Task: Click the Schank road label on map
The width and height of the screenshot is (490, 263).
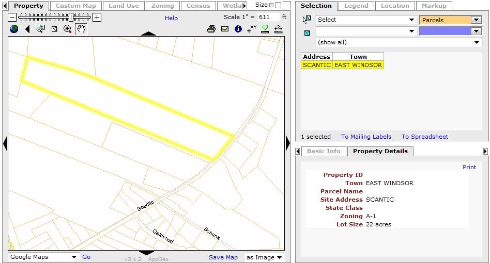Action: click(x=211, y=234)
